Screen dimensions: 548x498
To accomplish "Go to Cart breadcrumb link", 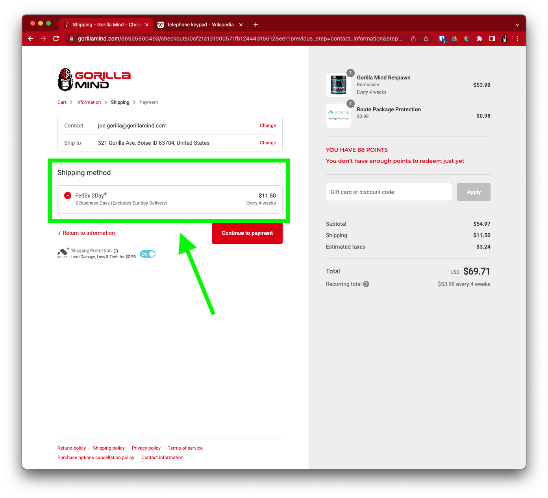I will click(62, 102).
